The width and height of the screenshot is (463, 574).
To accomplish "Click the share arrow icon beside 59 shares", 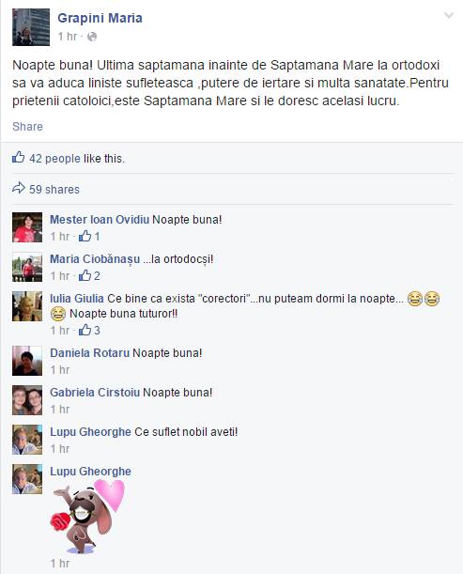I will 18,188.
